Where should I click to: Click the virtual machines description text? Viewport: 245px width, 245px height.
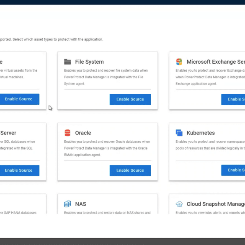tap(18, 74)
